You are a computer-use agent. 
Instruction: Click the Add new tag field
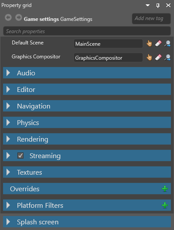pos(151,19)
